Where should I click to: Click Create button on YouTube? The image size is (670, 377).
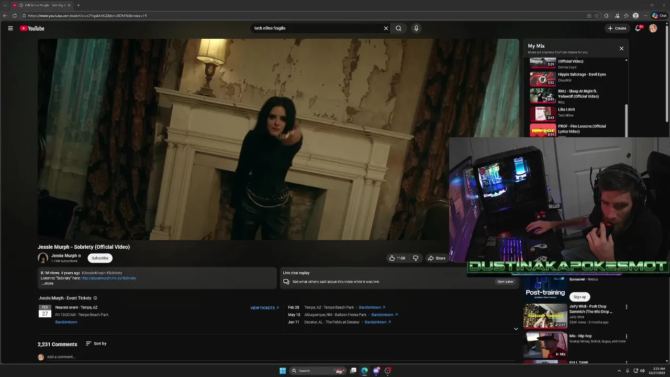click(617, 28)
